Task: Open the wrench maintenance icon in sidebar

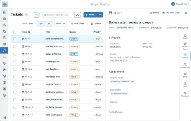Action: pos(4,50)
